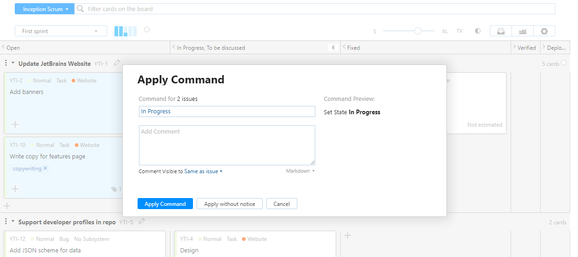Viewport: 578px width, 257px height.
Task: Select the circle toggle beside sprint bars
Action: (x=147, y=29)
